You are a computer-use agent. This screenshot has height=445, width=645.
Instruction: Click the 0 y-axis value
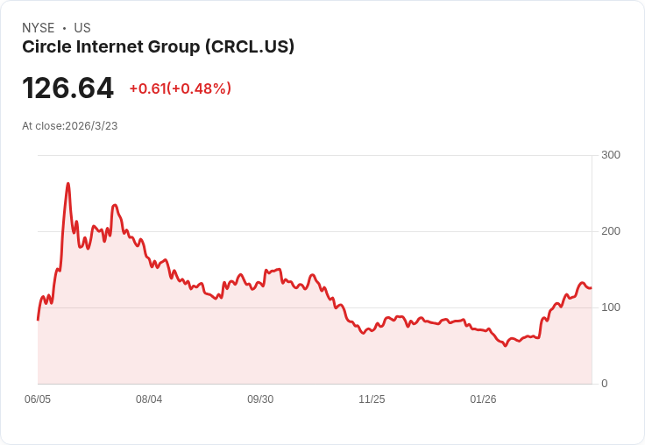605,384
